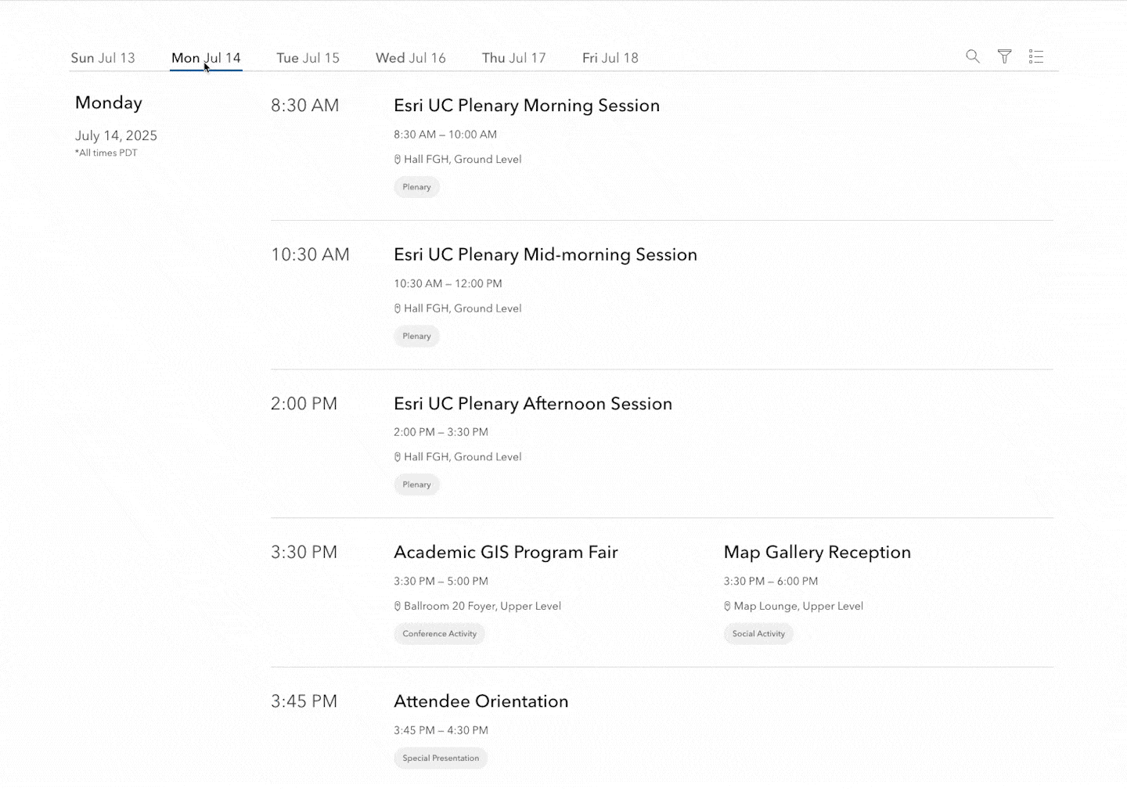Switch to list view icon
The image size is (1127, 789).
point(1036,56)
